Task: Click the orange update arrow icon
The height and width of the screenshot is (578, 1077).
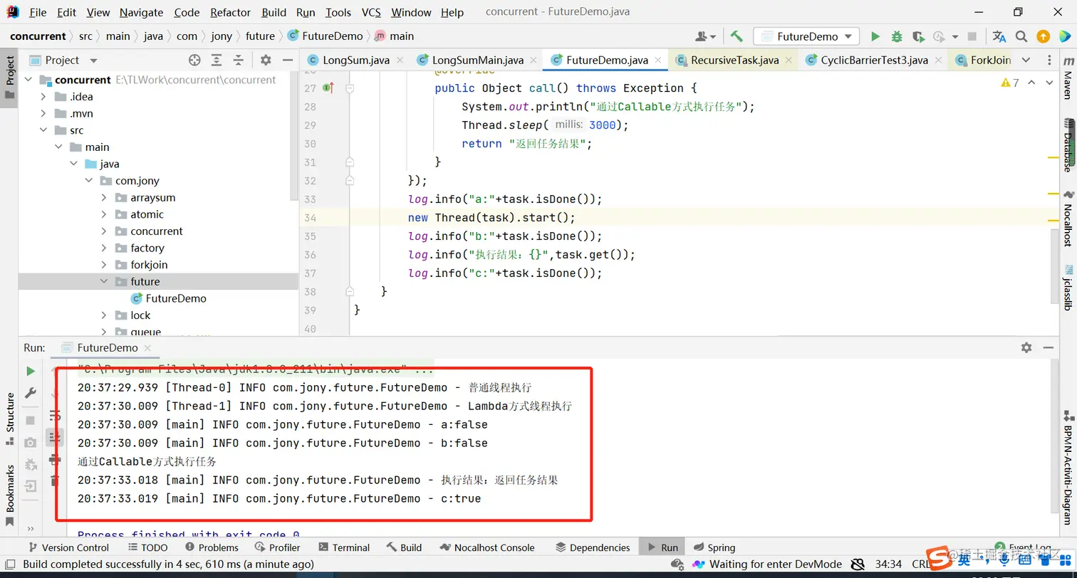Action: click(x=1043, y=36)
